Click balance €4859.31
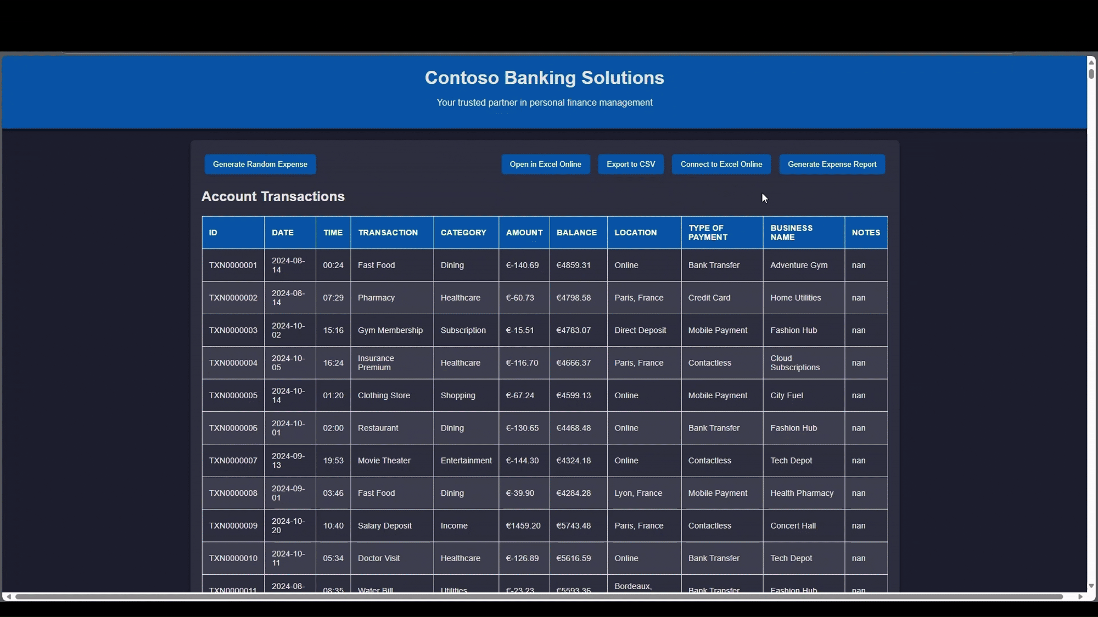 click(x=574, y=265)
